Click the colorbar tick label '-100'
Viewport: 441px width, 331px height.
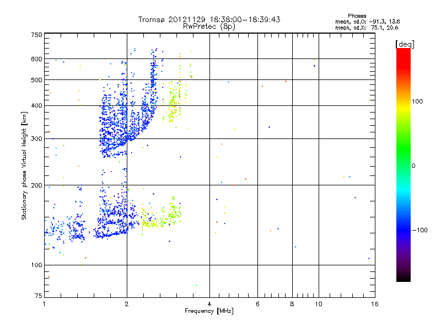[420, 230]
